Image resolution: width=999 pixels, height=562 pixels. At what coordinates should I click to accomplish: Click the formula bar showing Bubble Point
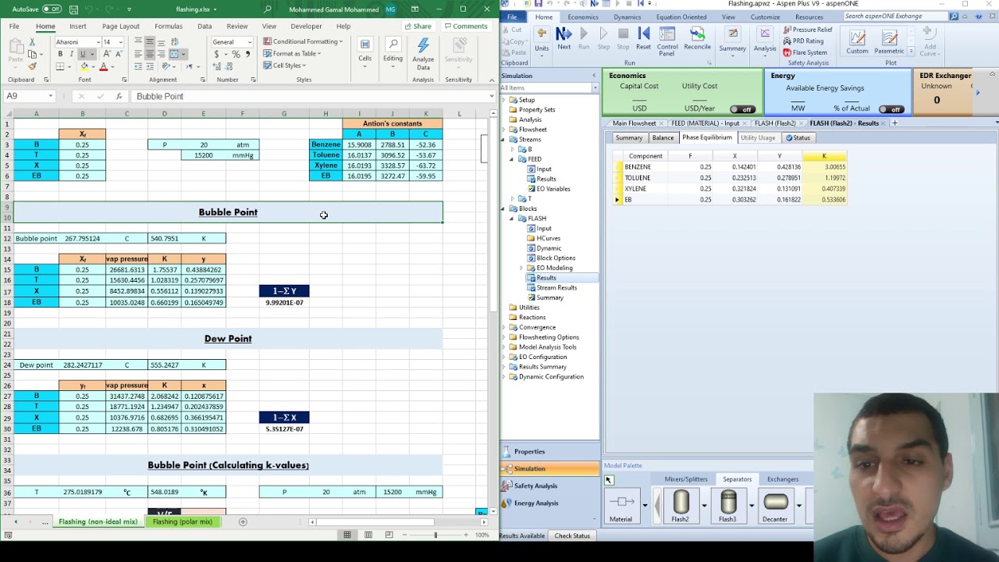point(312,96)
